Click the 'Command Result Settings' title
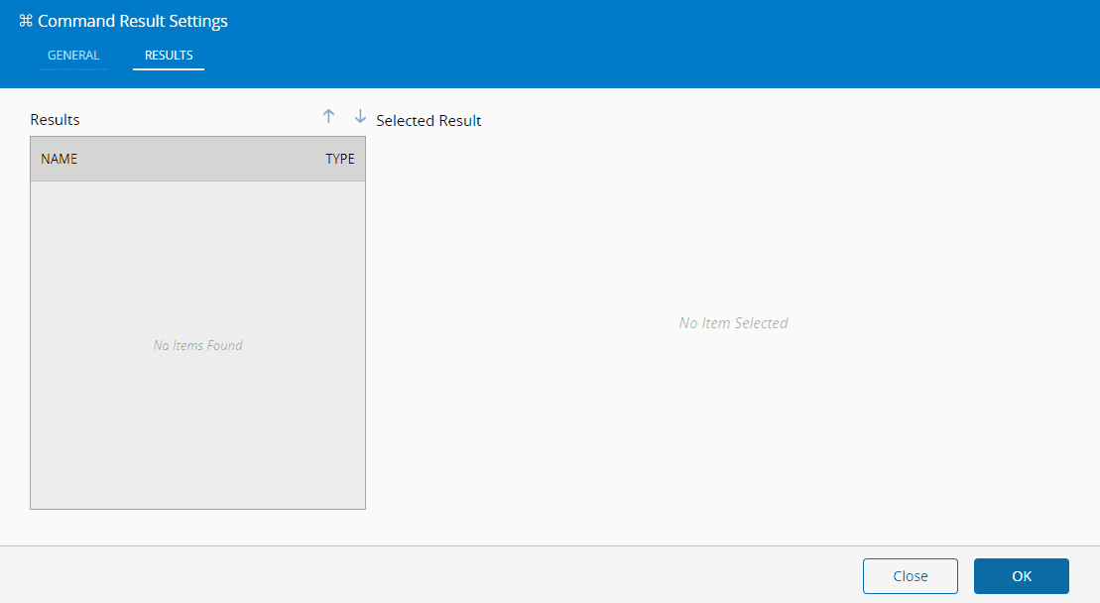1100x603 pixels. (x=133, y=21)
